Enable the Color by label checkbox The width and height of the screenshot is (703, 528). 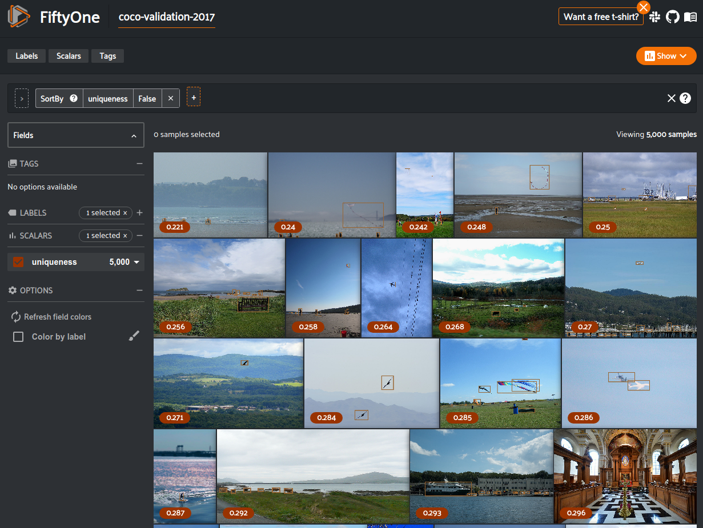tap(18, 337)
